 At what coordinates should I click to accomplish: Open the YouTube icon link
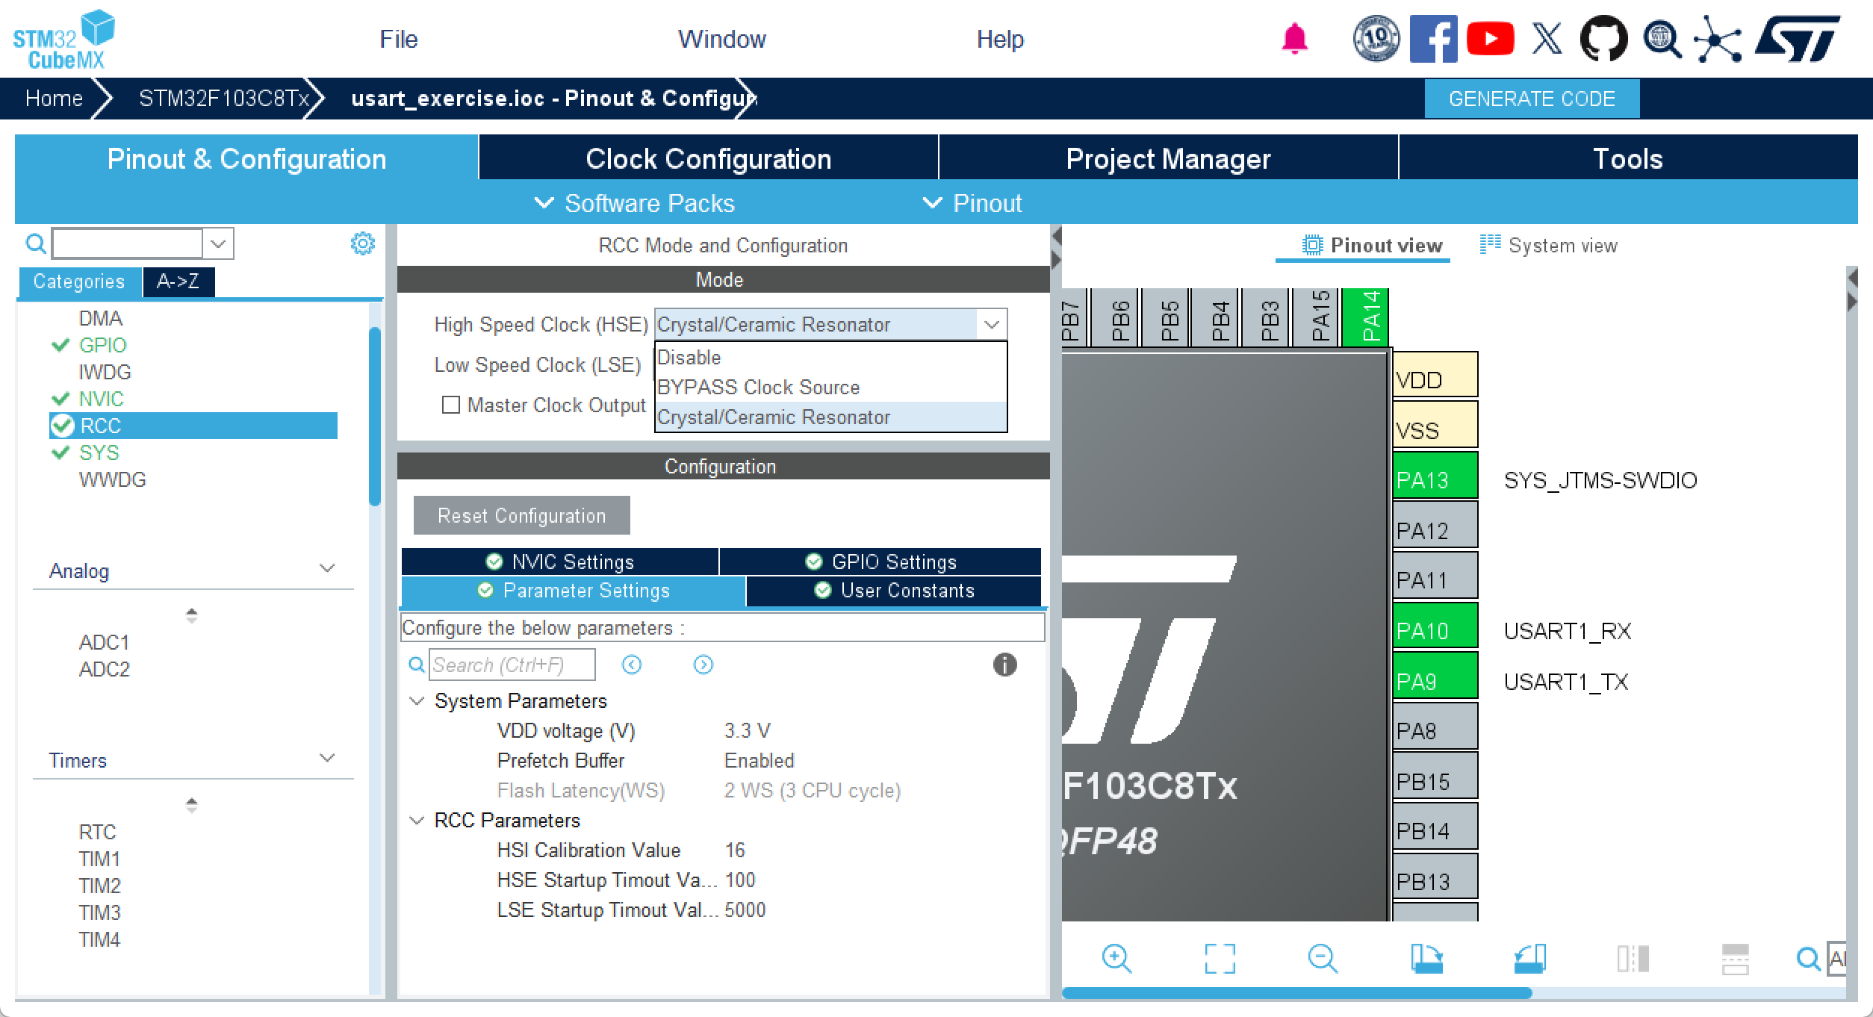click(1490, 39)
